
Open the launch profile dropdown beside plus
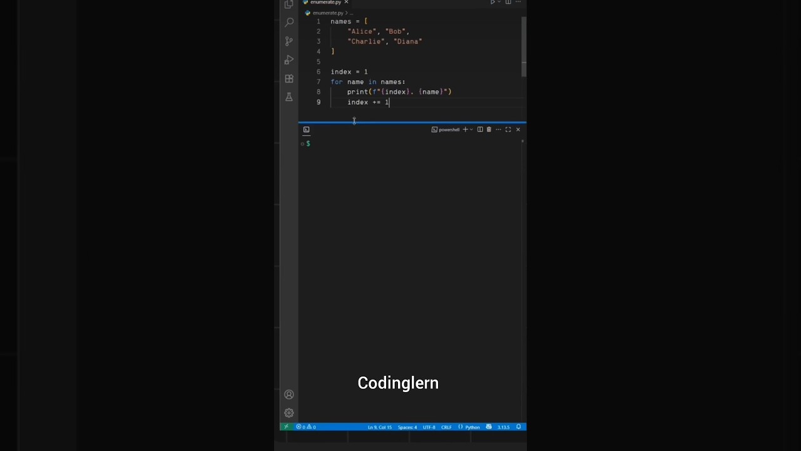[x=471, y=130]
